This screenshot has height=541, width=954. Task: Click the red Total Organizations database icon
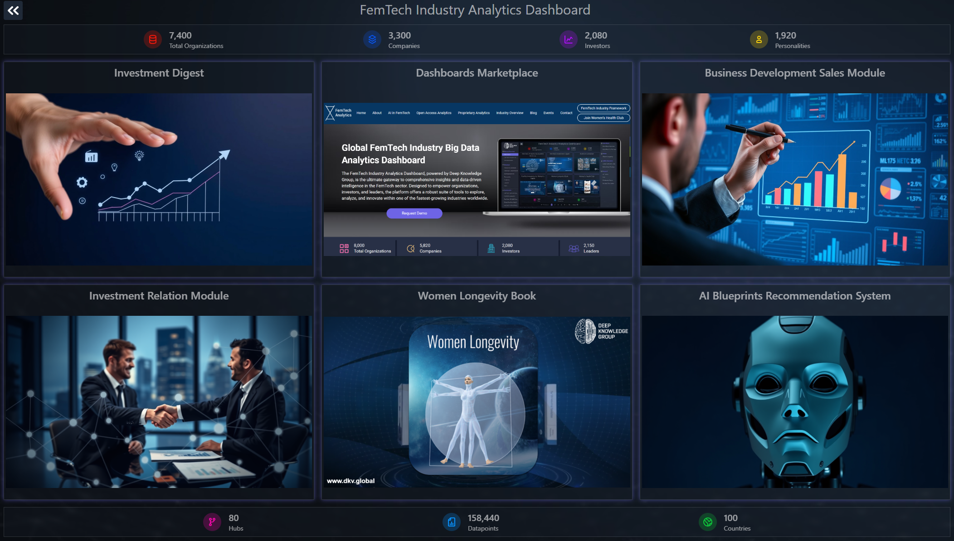(153, 40)
